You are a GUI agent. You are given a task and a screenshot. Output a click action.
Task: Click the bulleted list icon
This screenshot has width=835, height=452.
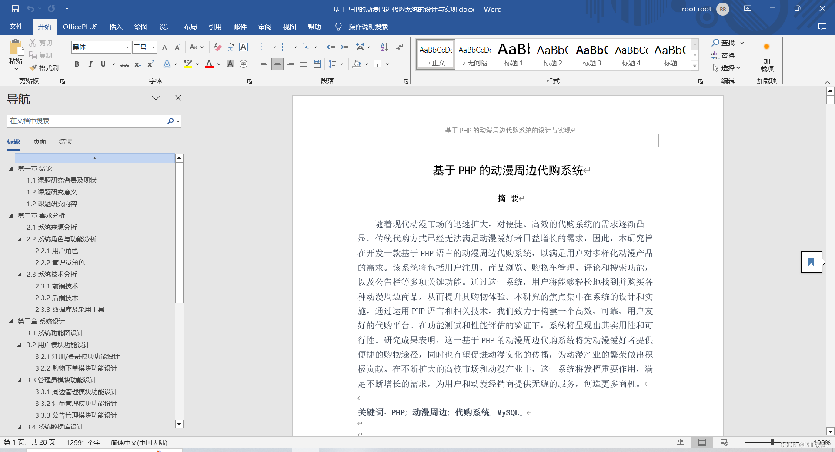[x=264, y=47]
